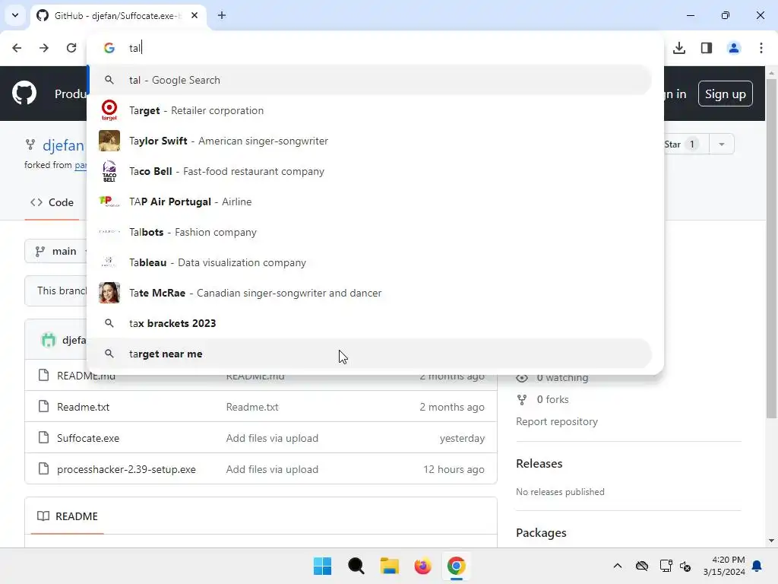The width and height of the screenshot is (778, 584).
Task: Open the taskbar clock and date
Action: [724, 566]
